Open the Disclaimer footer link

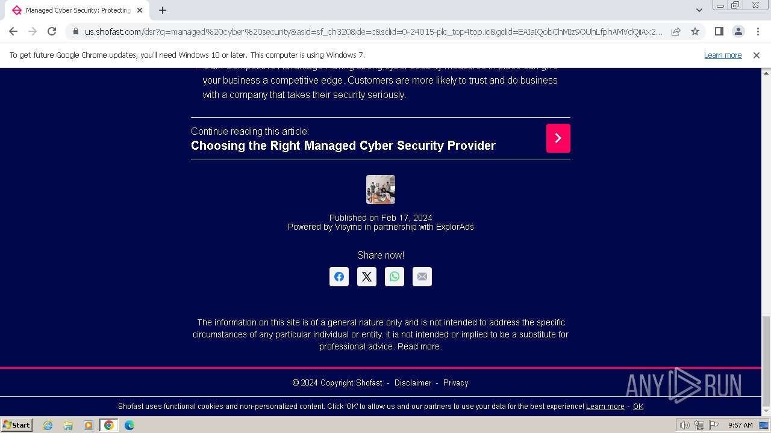(413, 383)
